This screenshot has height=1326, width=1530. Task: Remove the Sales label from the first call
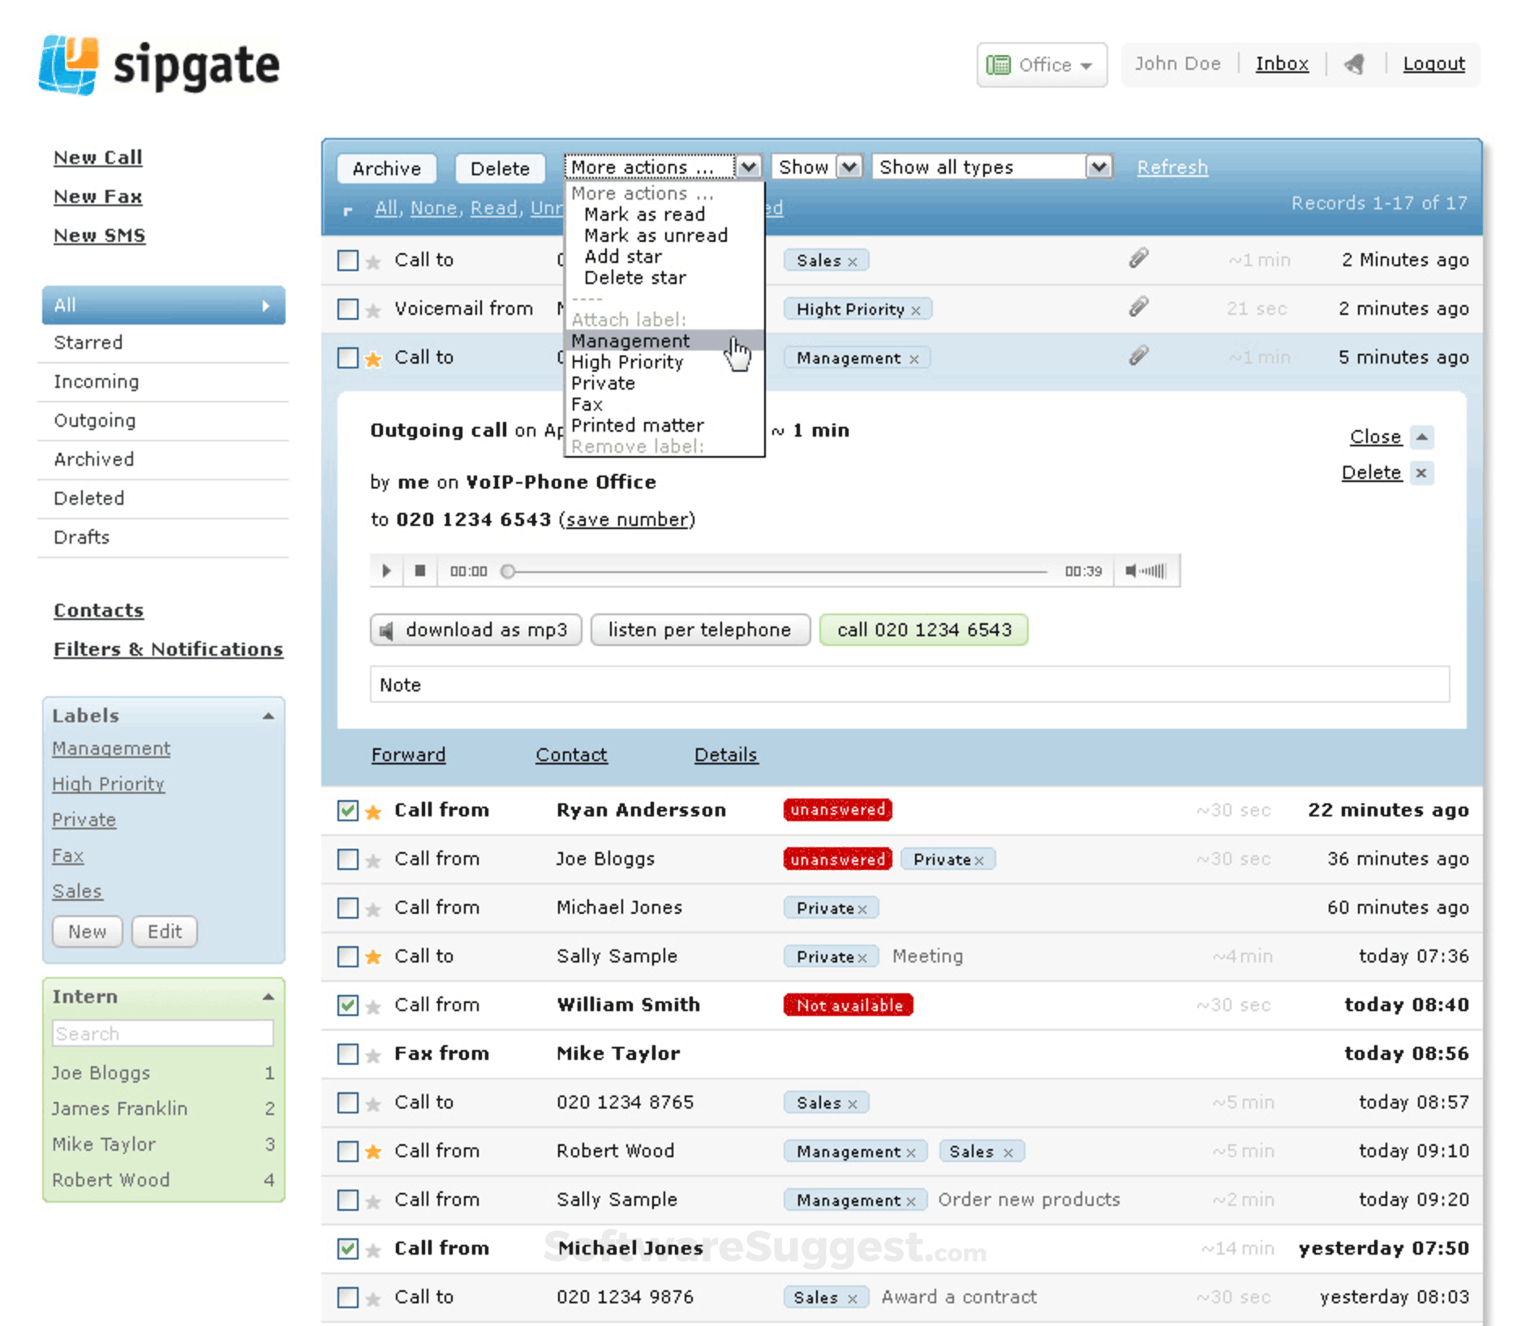pyautogui.click(x=852, y=260)
